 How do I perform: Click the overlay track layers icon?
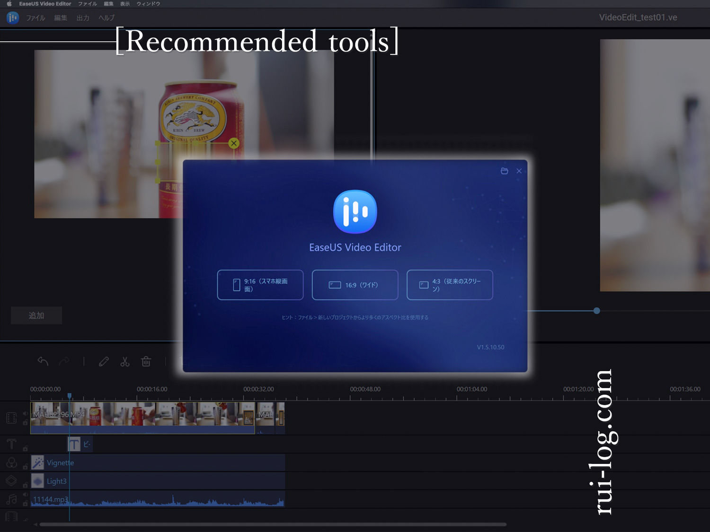pyautogui.click(x=11, y=481)
